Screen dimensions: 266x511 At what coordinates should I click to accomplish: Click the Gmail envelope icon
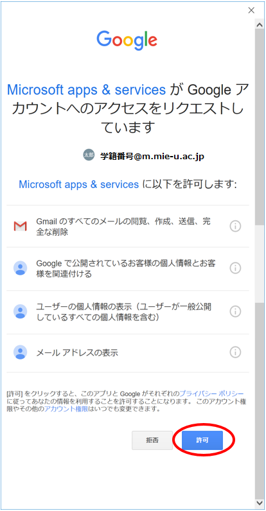coord(20,226)
